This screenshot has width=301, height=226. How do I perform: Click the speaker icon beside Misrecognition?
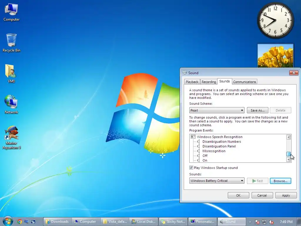pyautogui.click(x=199, y=151)
